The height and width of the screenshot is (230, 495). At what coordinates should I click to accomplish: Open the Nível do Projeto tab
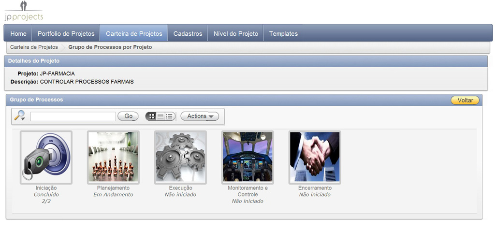[x=236, y=33]
